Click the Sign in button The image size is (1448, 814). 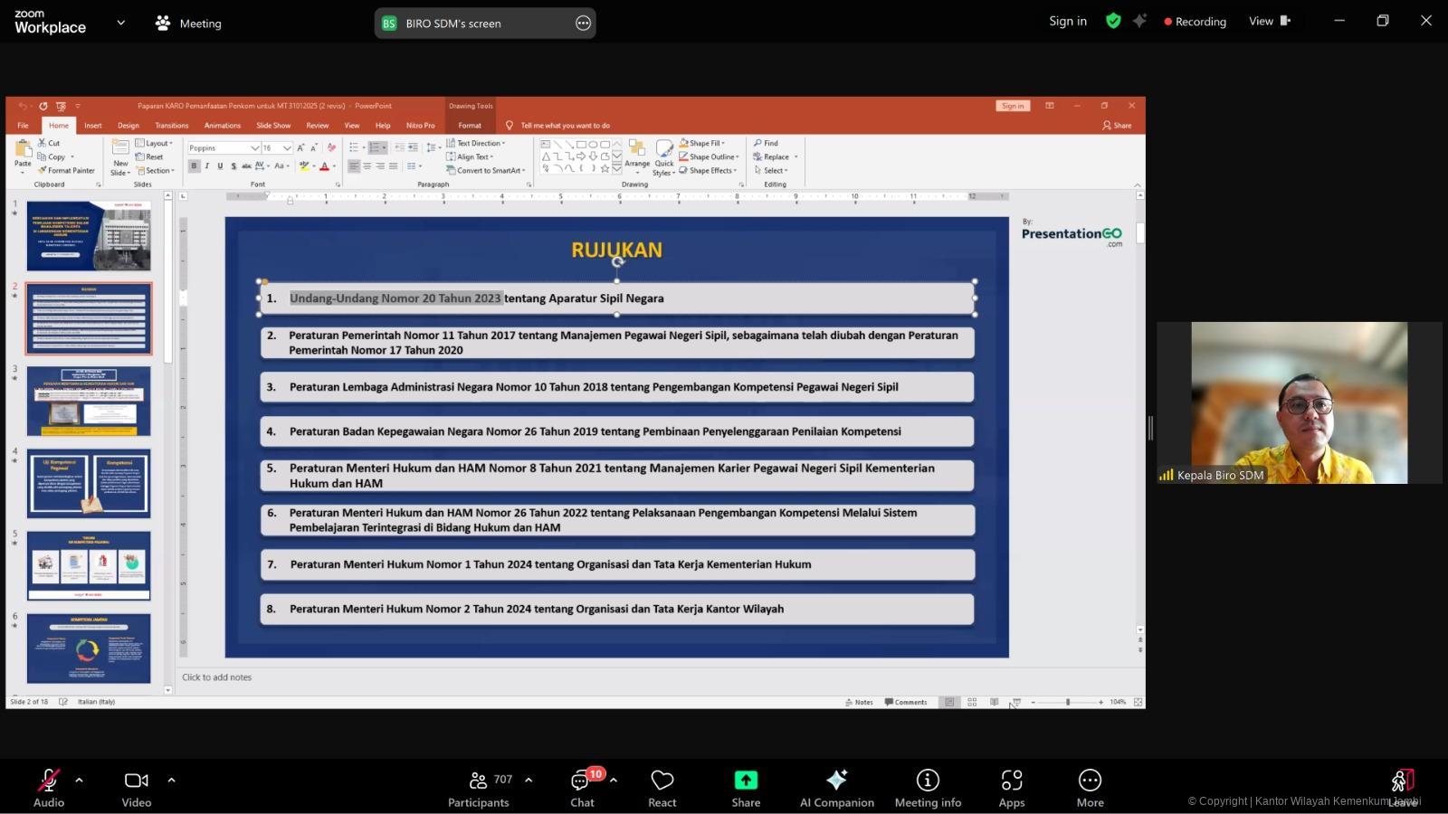1068,21
